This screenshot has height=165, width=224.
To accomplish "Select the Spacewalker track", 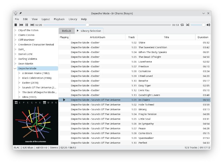I will click(x=135, y=138).
